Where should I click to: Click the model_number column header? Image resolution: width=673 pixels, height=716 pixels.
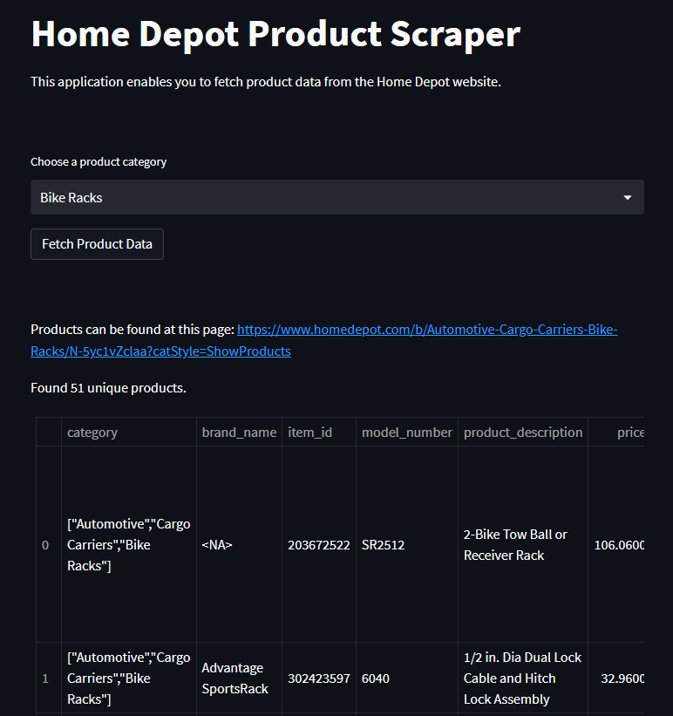point(407,433)
